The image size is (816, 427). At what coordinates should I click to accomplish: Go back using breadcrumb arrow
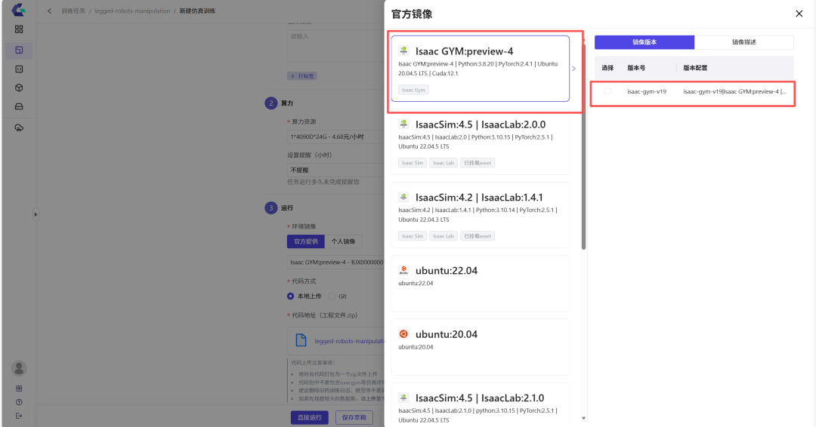tap(49, 11)
